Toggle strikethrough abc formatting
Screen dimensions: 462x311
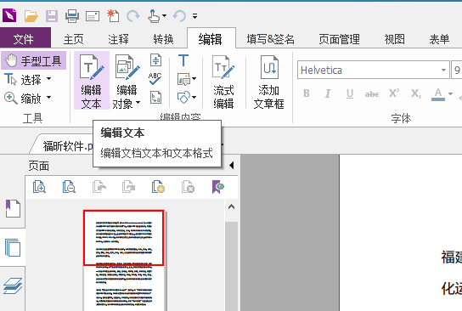pyautogui.click(x=372, y=94)
